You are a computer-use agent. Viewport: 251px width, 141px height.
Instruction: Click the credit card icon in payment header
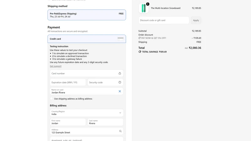120,39
